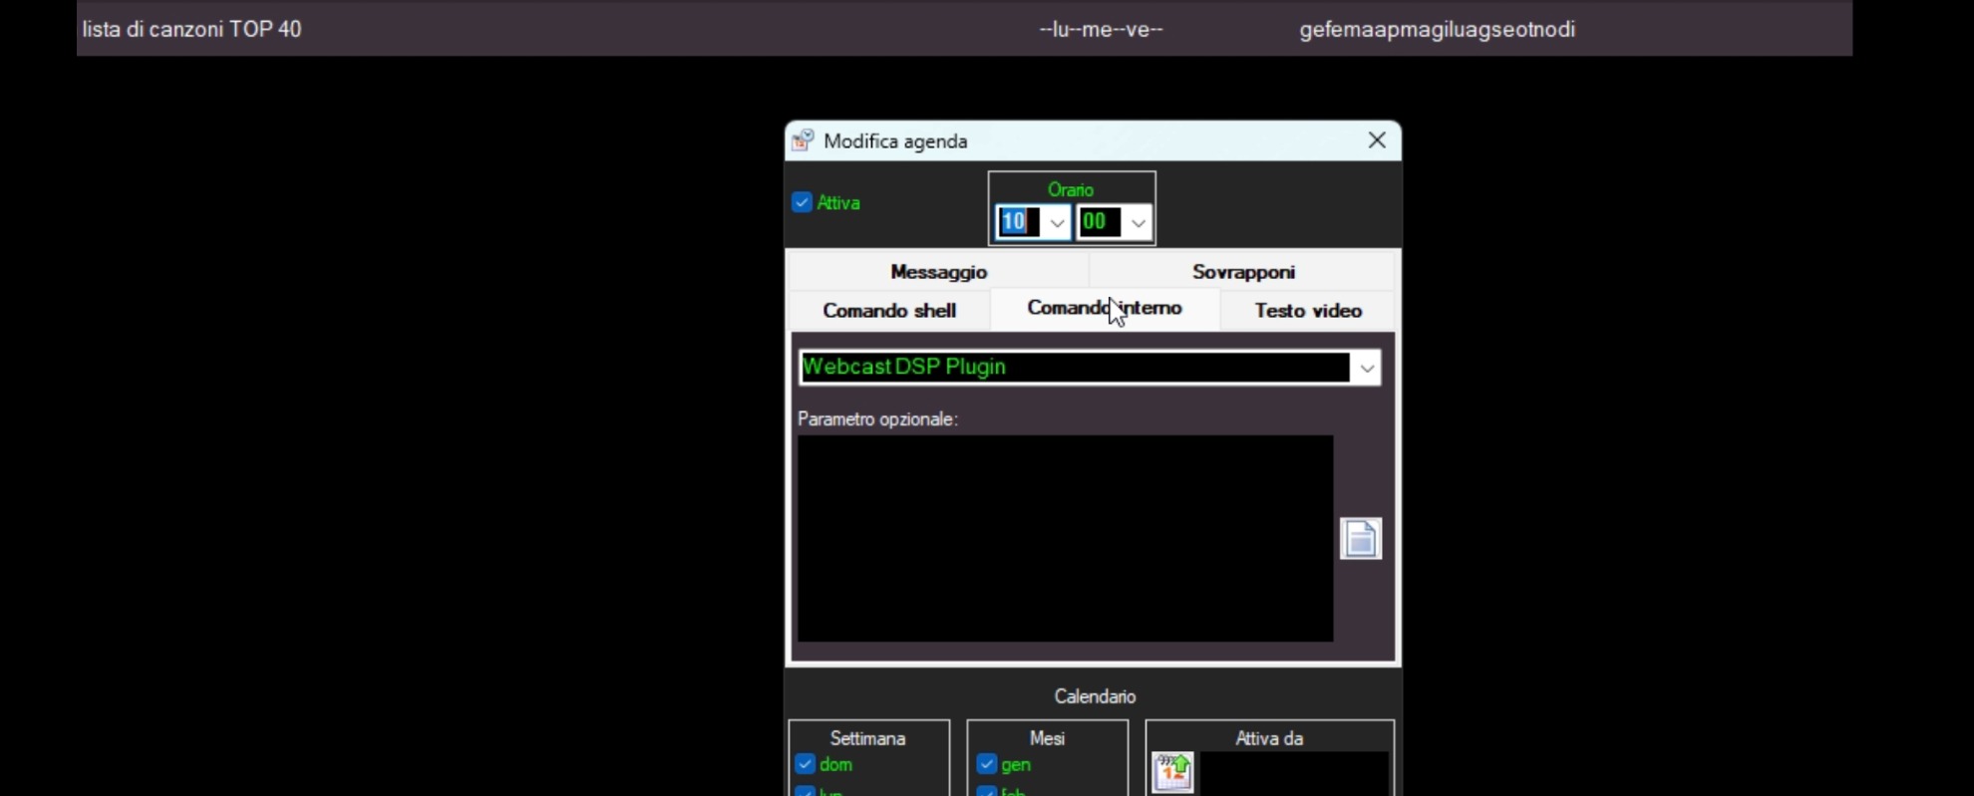Expand the hour dropdown arrow in Orario
The image size is (1974, 796).
click(1057, 223)
